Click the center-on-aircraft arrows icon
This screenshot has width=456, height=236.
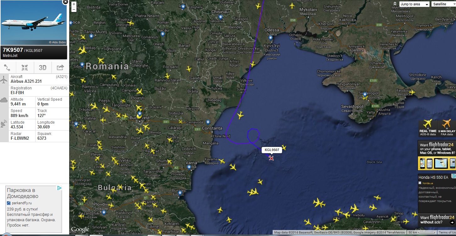25,67
